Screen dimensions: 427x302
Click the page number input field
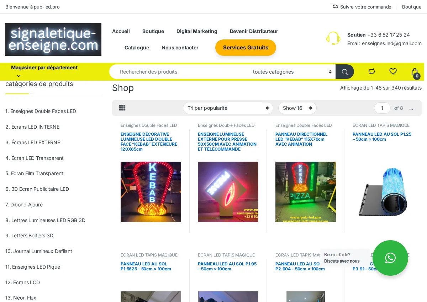(x=382, y=108)
